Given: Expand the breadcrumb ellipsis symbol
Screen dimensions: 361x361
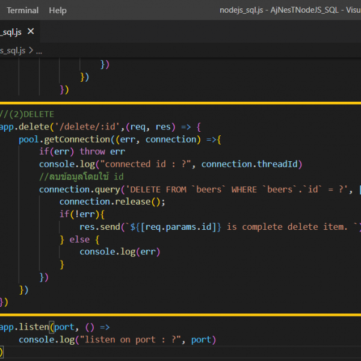Looking at the screenshot, I should [x=39, y=51].
